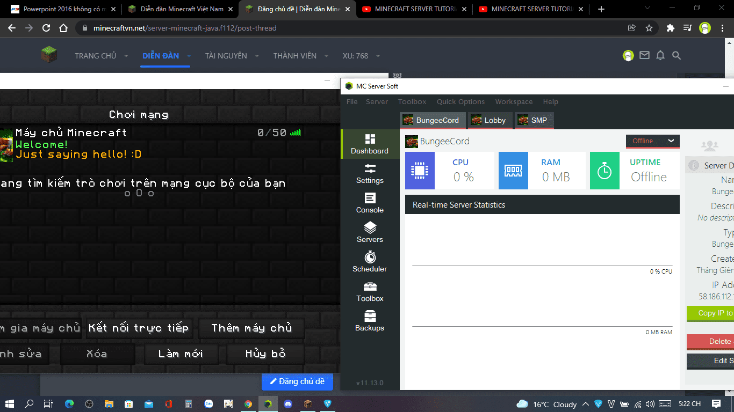This screenshot has width=734, height=412.
Task: Bookmark this page with the star icon
Action: (x=649, y=28)
